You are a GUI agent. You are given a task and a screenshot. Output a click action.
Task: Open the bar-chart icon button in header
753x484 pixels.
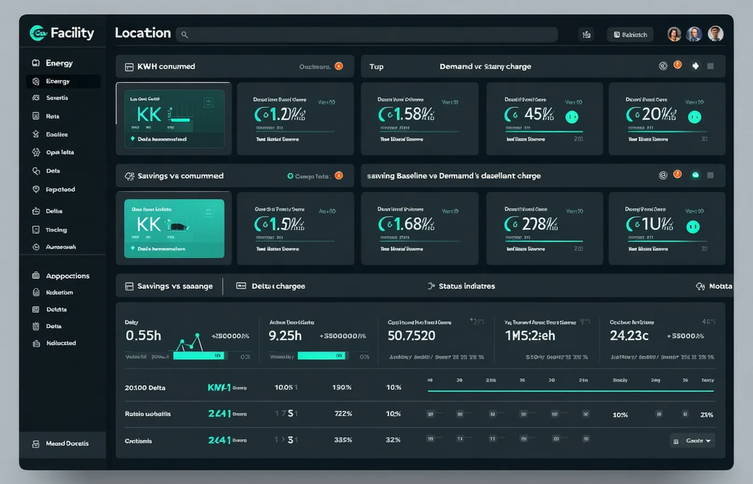(x=586, y=34)
